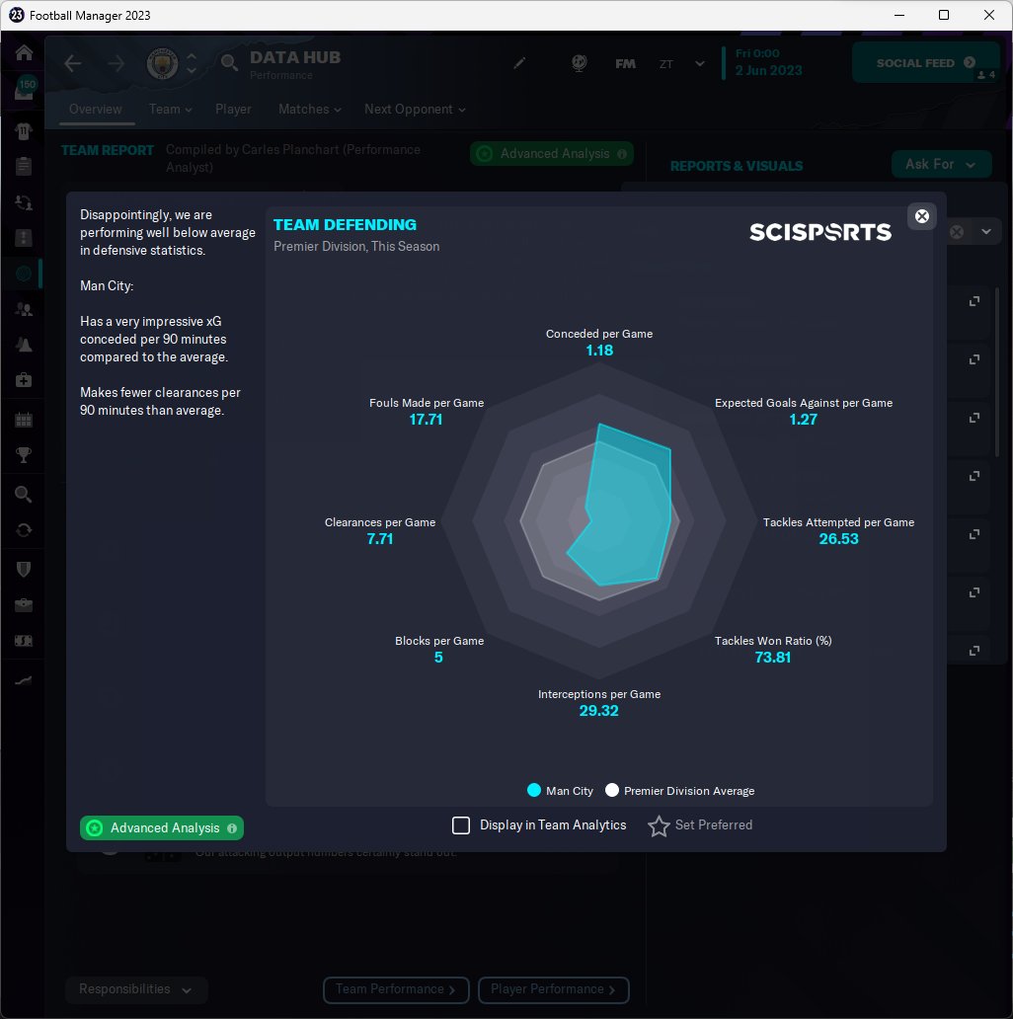Click Tackles Attempted value 26.53
Screen dimensions: 1013x1019
pyautogui.click(x=838, y=539)
